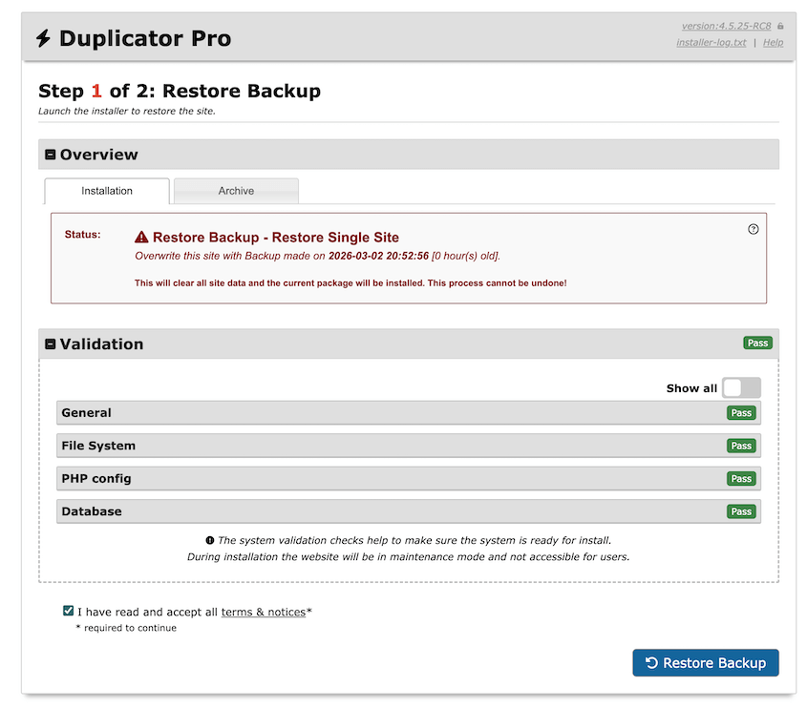
Task: Collapse the Validation section icon
Action: pyautogui.click(x=49, y=344)
